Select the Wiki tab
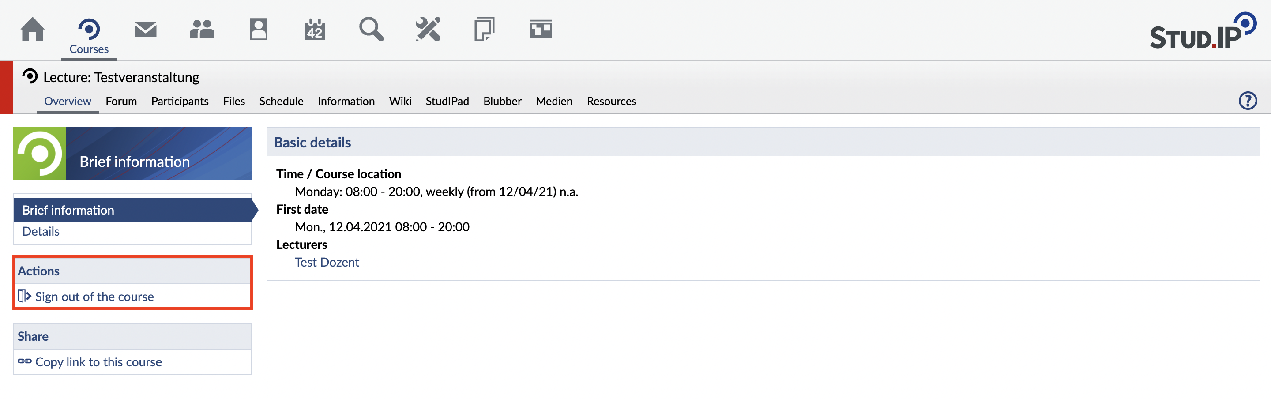Viewport: 1271px width, 399px height. point(400,101)
